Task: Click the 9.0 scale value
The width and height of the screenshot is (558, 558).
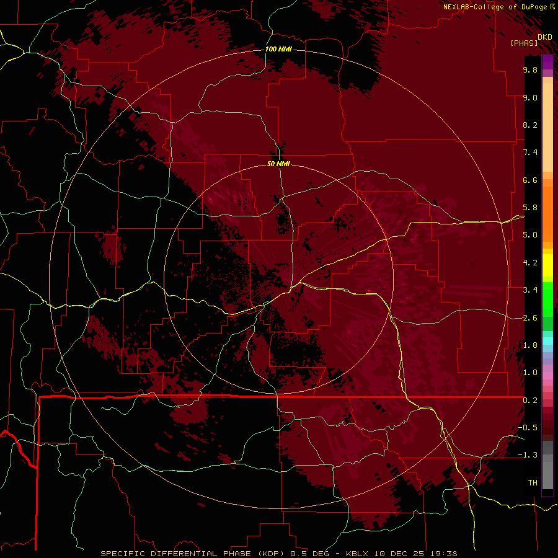Action: tap(530, 97)
